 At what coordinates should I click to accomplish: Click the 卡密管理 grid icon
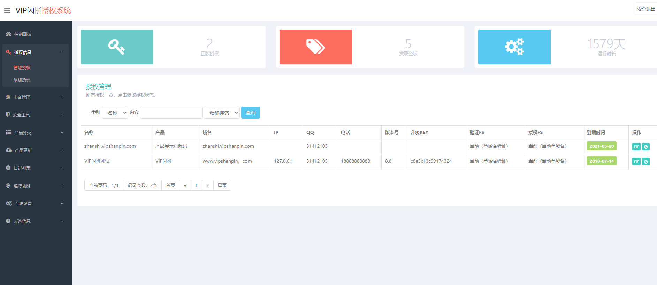pyautogui.click(x=8, y=97)
